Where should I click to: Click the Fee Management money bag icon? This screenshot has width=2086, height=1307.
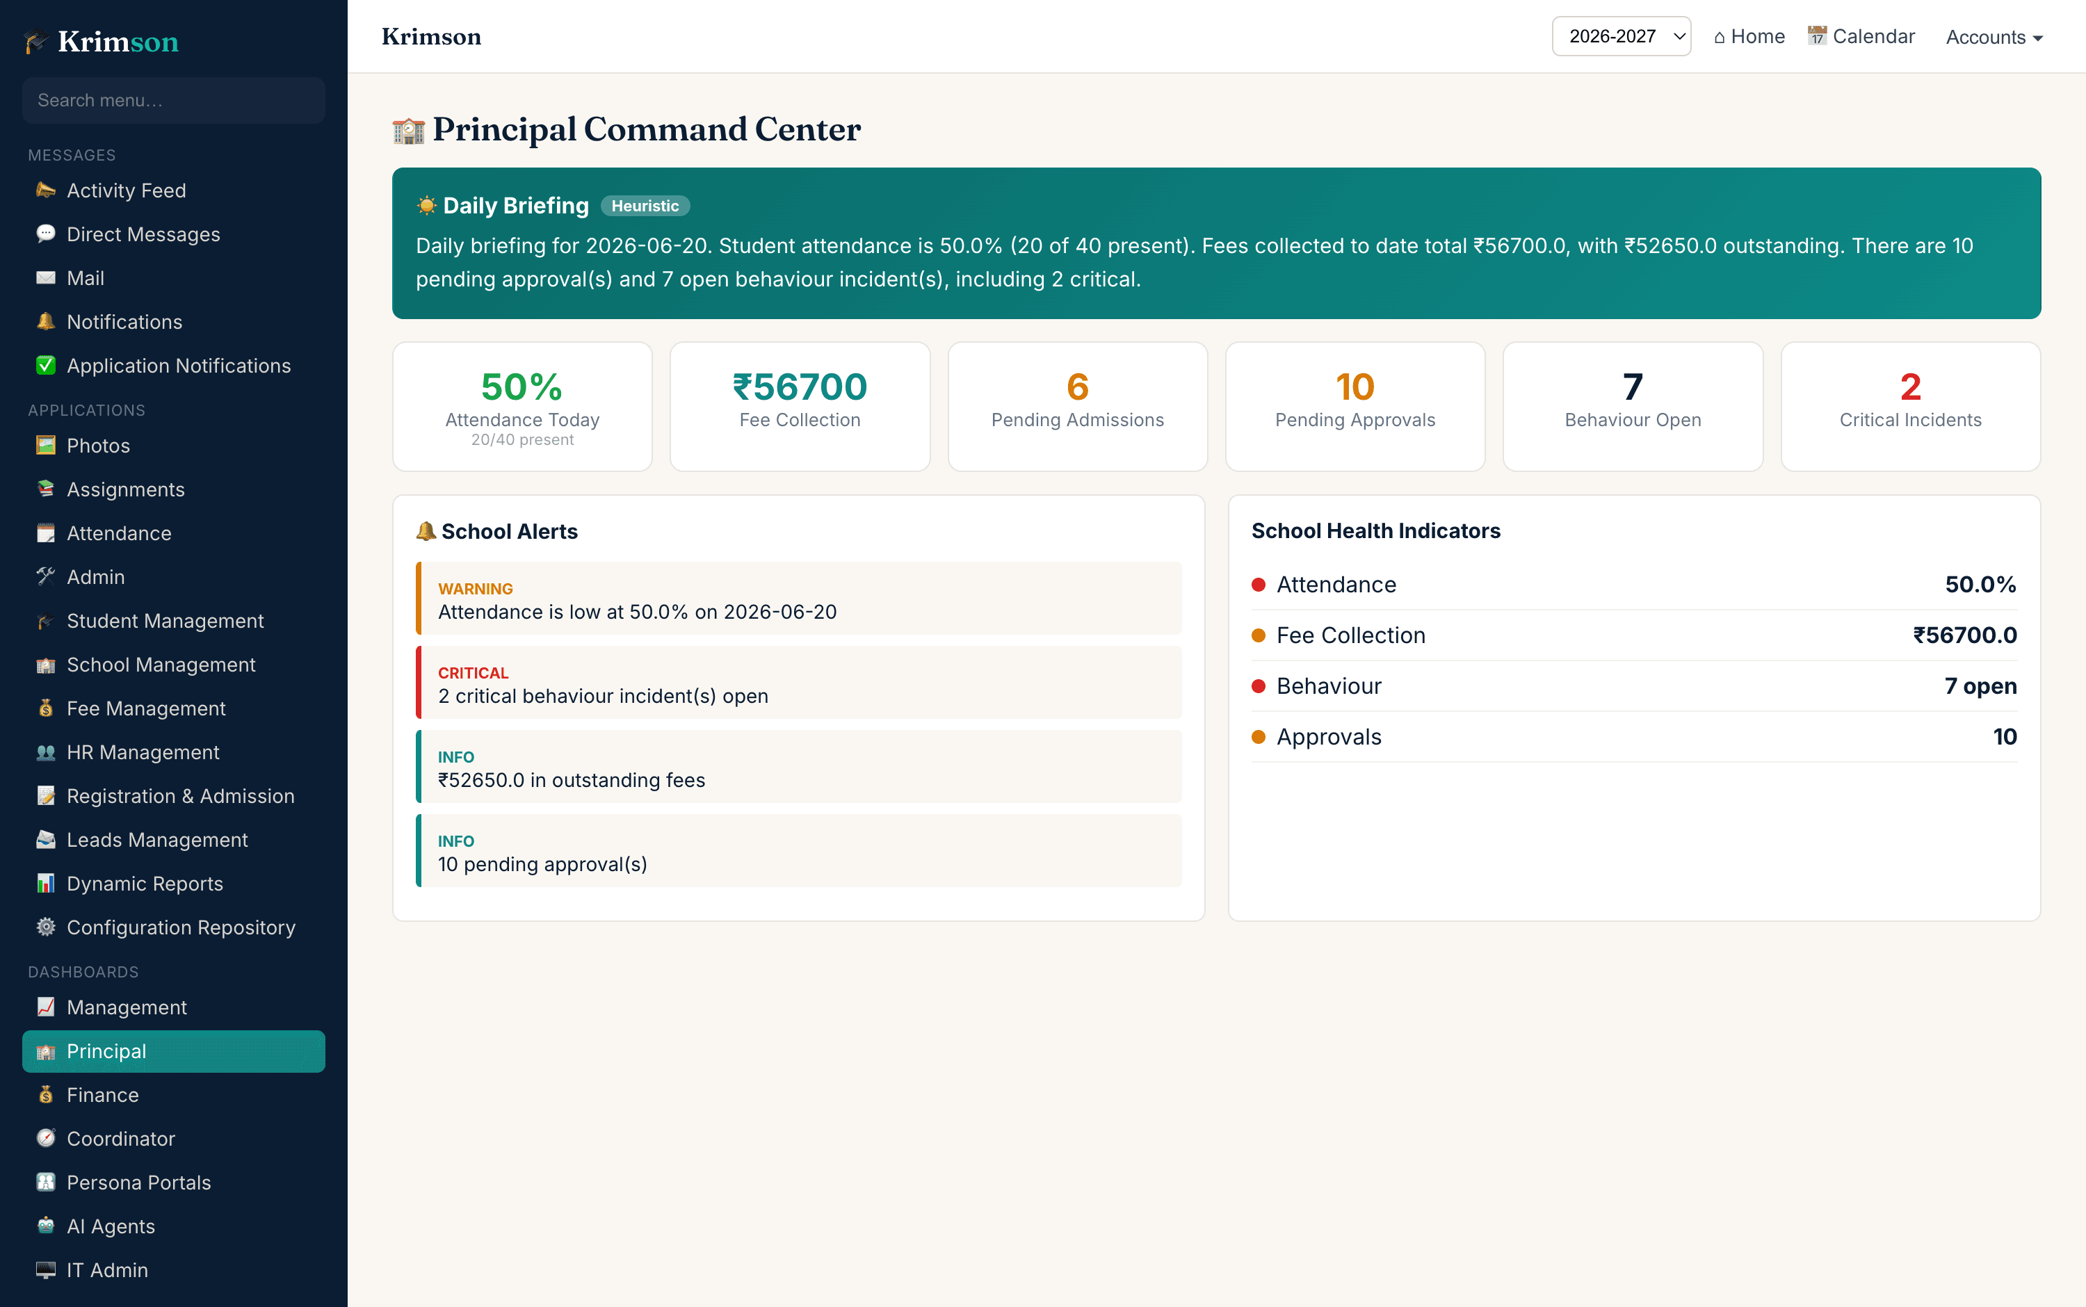[x=46, y=708]
